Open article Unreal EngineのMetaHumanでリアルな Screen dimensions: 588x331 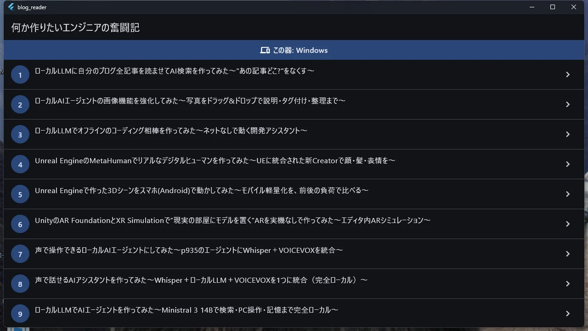click(x=294, y=164)
